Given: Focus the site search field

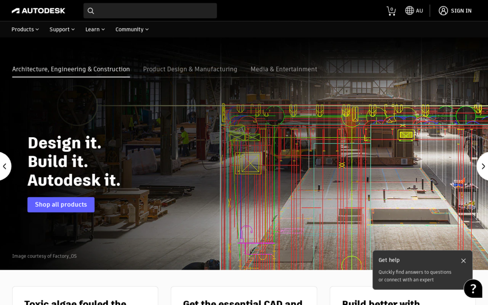Looking at the screenshot, I should [x=150, y=11].
